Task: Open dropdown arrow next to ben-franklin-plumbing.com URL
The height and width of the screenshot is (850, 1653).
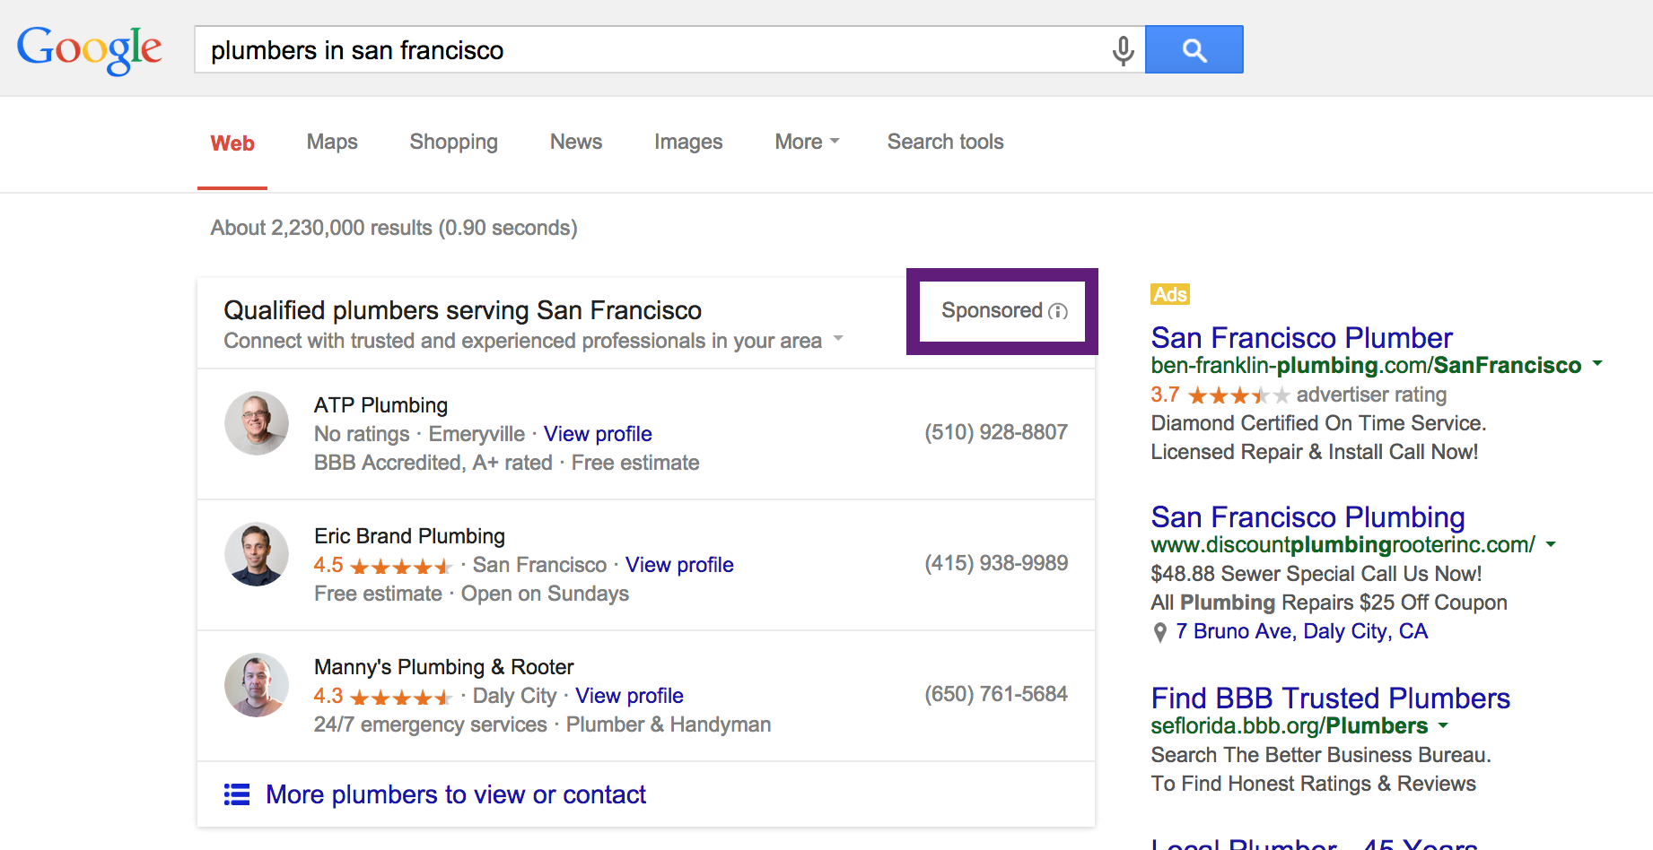Action: [1597, 364]
